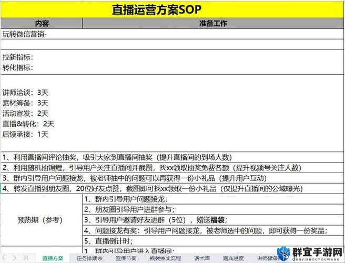Click cell 5、直播倒计时；
The image size is (345, 263).
(x=213, y=241)
